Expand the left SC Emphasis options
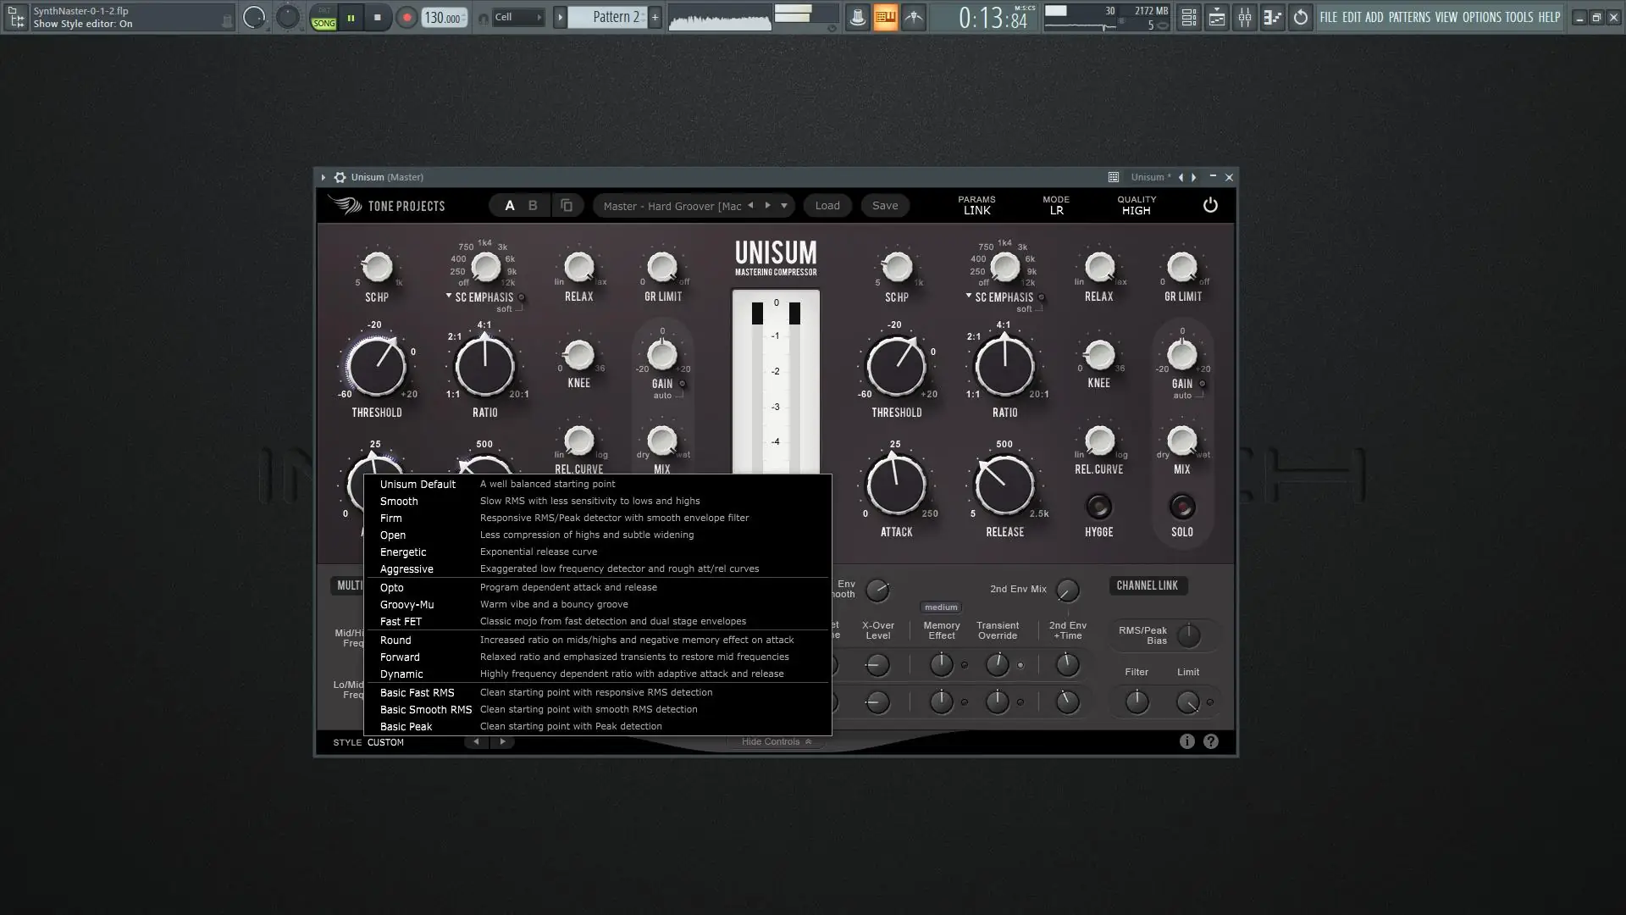The height and width of the screenshot is (915, 1626). click(449, 297)
